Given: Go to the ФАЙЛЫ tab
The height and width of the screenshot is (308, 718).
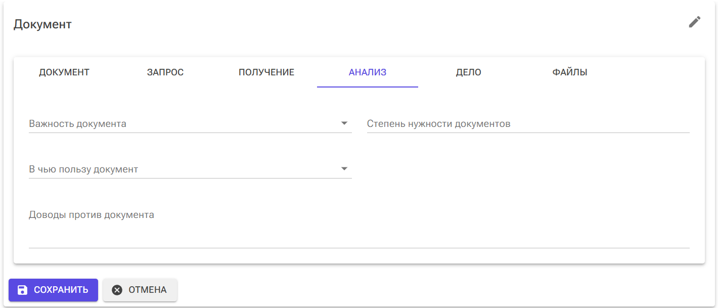Looking at the screenshot, I should coord(569,72).
